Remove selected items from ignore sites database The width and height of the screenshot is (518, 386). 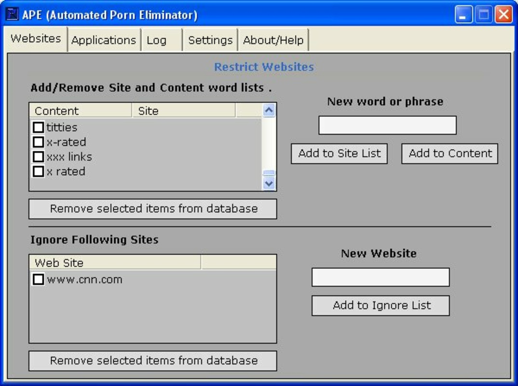pos(153,361)
